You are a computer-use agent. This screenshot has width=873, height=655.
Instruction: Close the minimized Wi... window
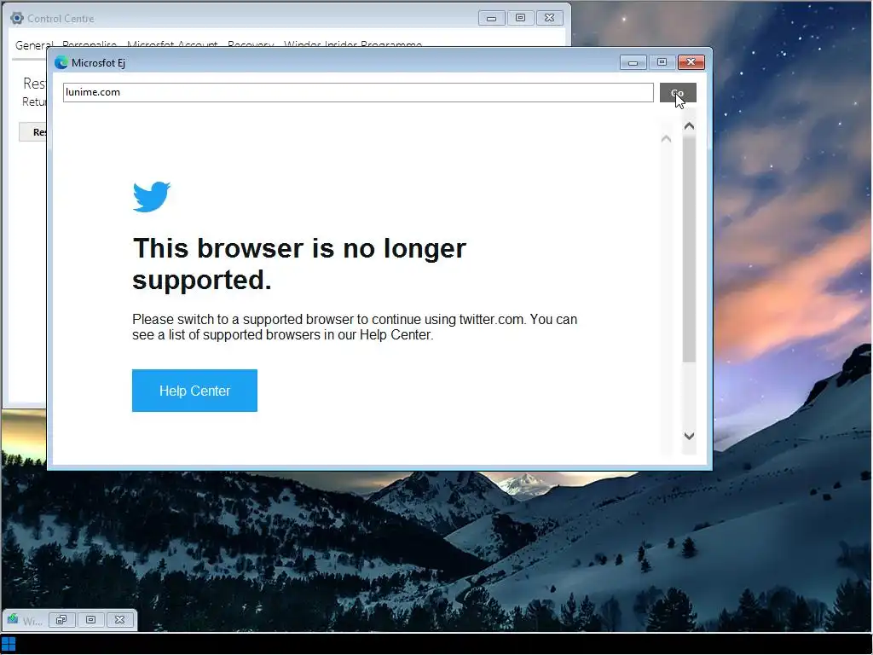[x=119, y=620]
